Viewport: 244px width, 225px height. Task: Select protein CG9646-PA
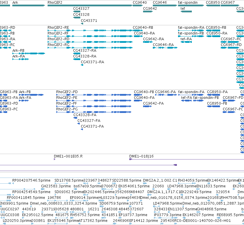tap(165, 92)
